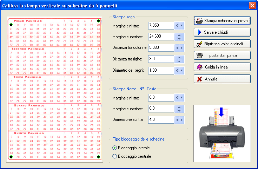258x169 pixels.
Task: Click up arrow for Stampa segni Margine superiore
Action: pyautogui.click(x=179, y=35)
